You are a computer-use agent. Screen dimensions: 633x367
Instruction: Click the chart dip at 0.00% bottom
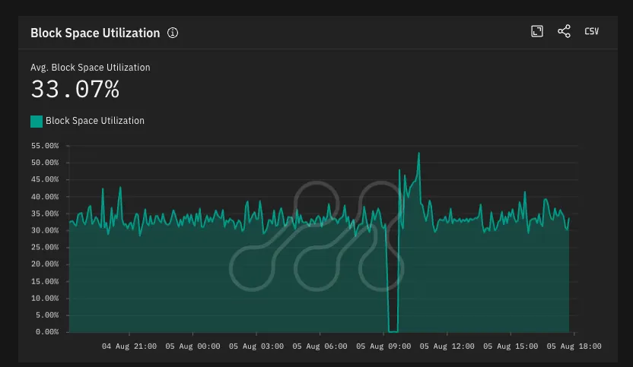[x=393, y=331]
